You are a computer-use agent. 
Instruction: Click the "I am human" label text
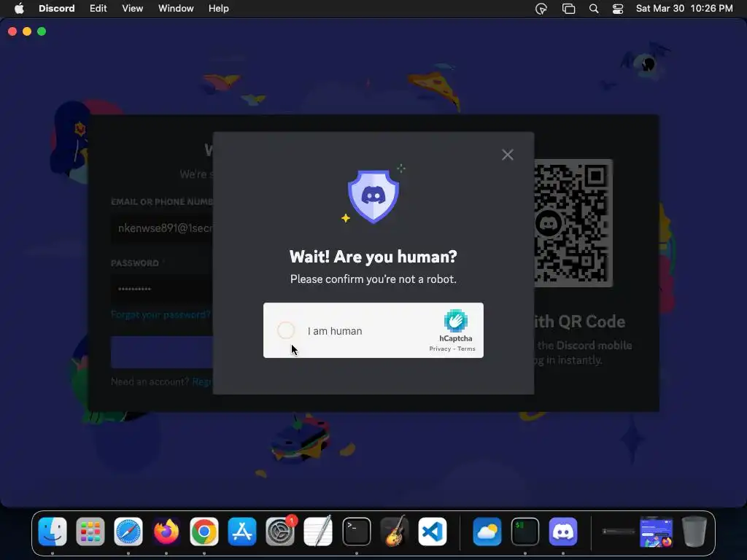[x=335, y=331]
